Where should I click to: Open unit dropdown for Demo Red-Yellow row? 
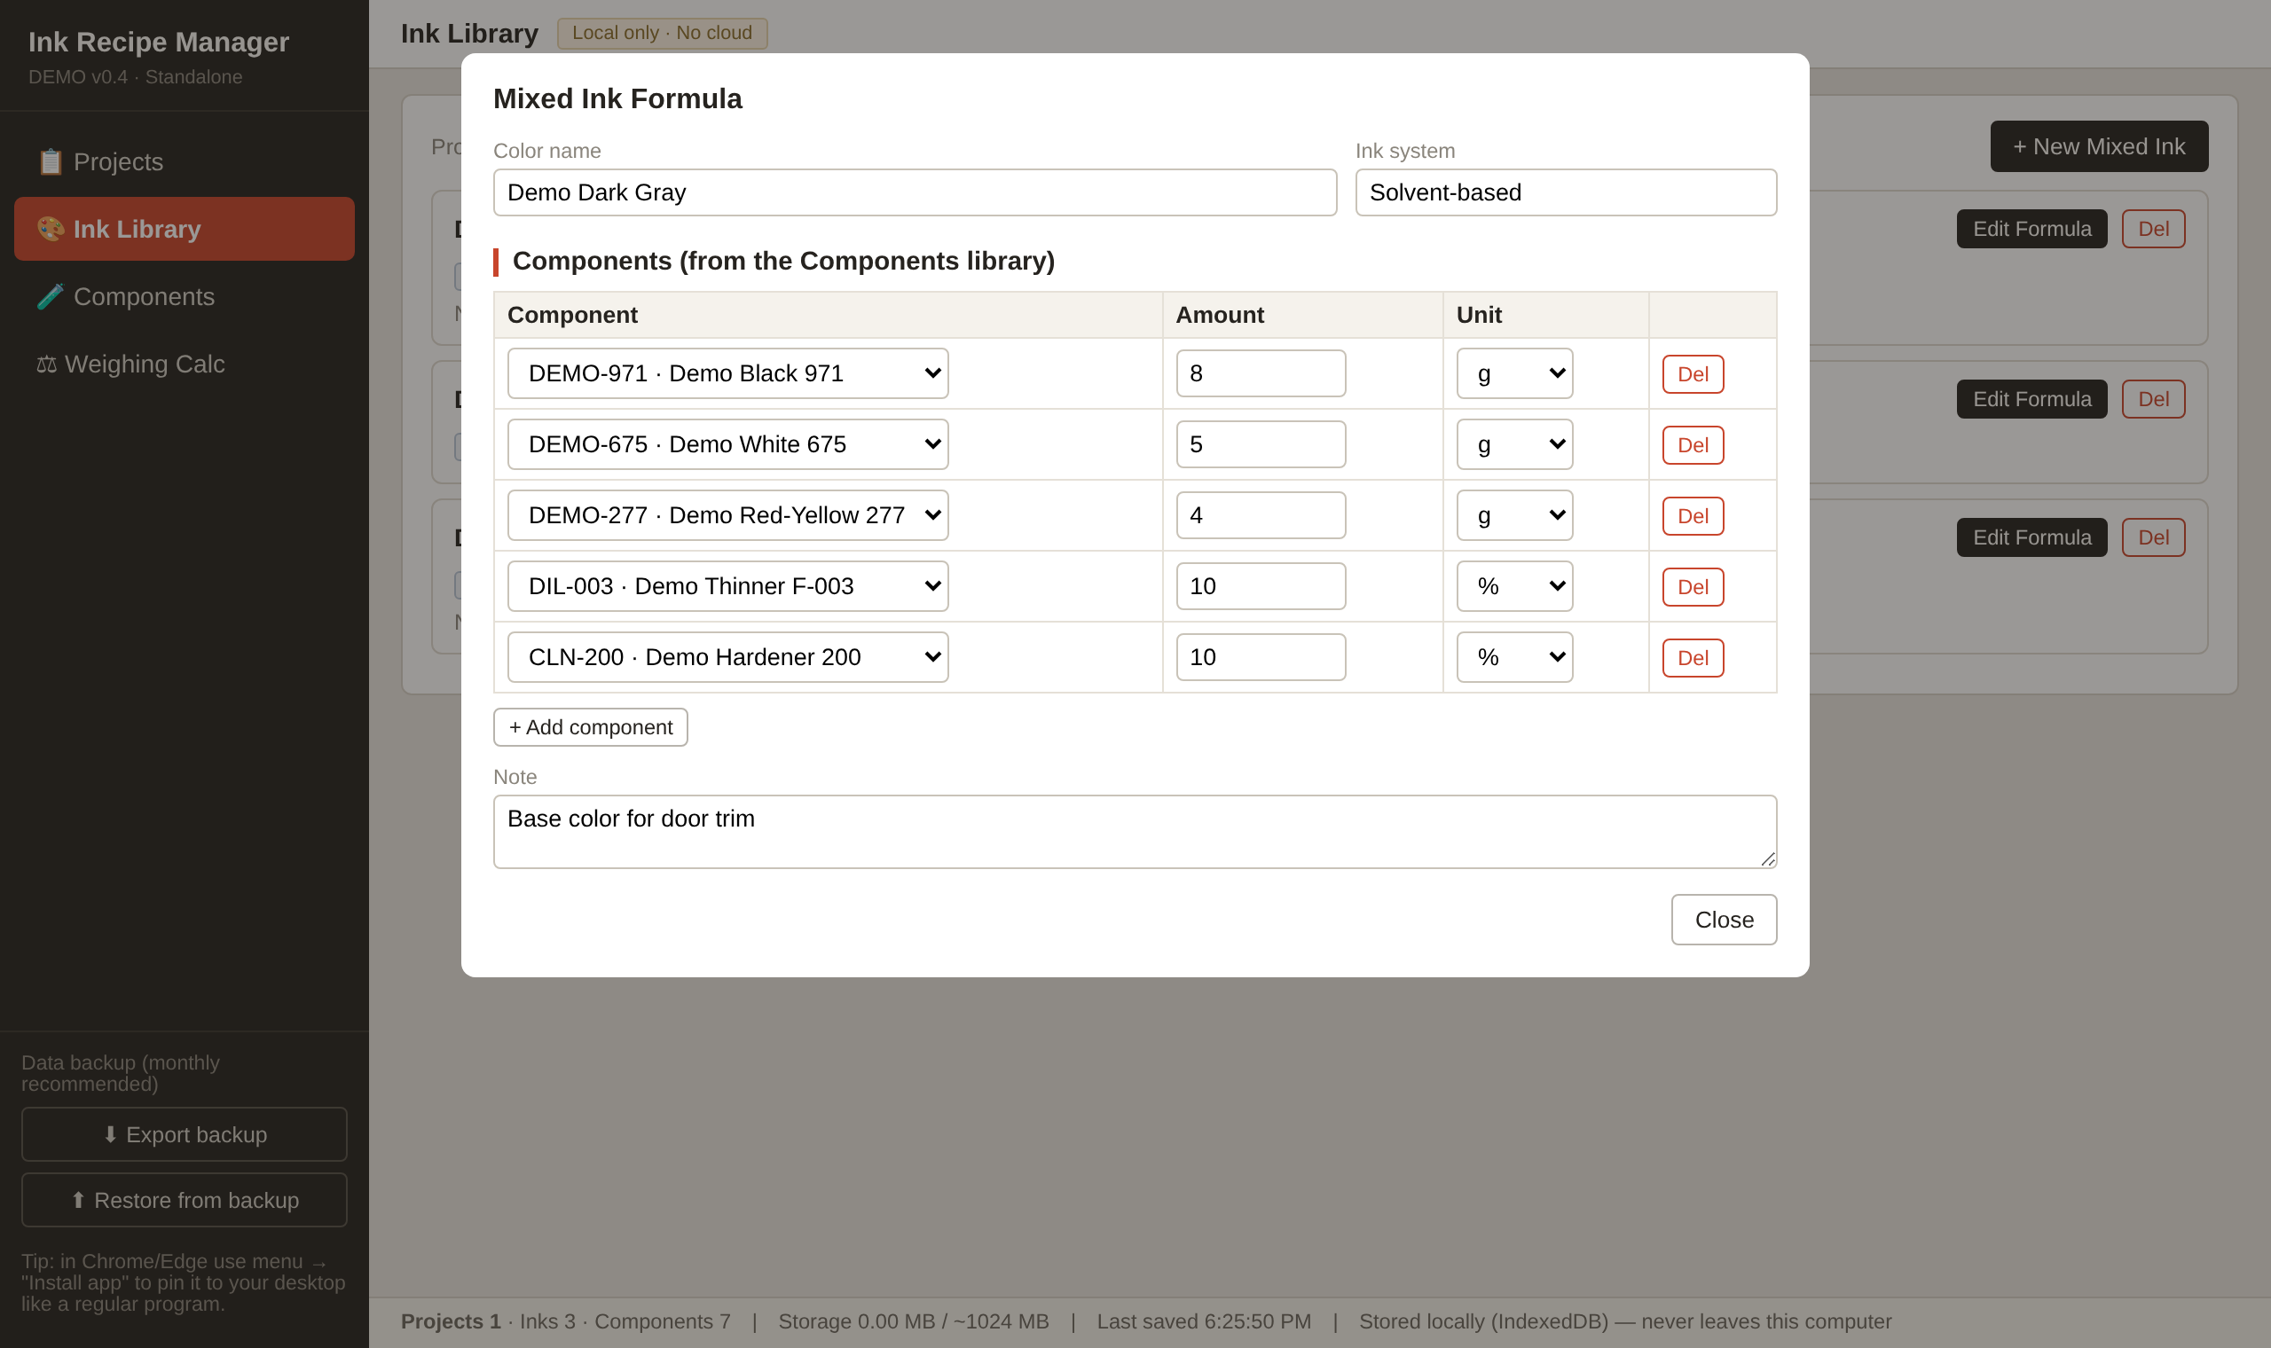pyautogui.click(x=1514, y=515)
